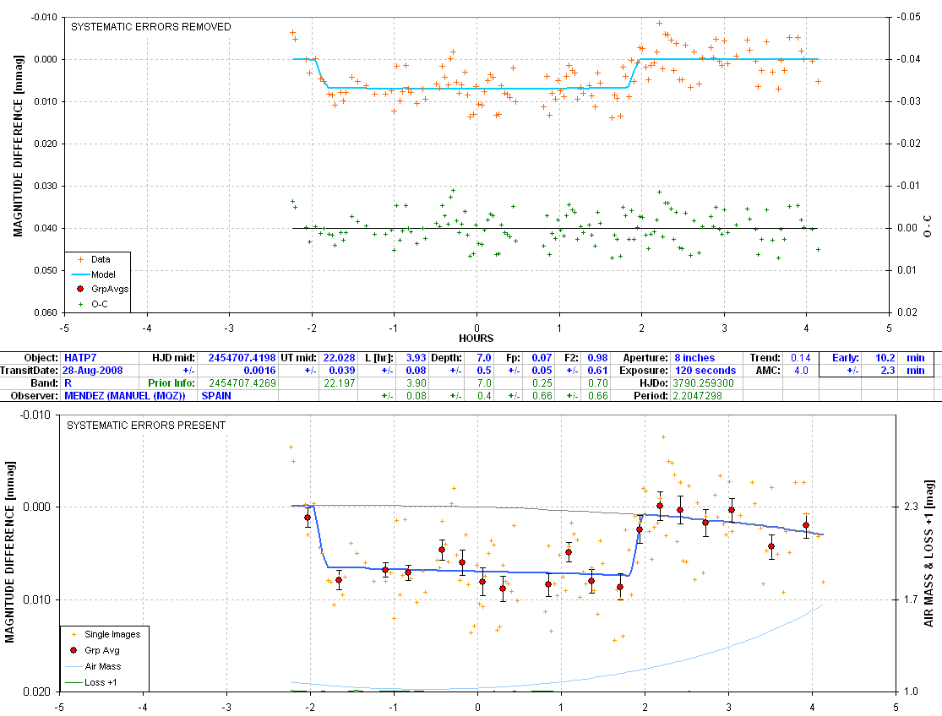Image resolution: width=942 pixels, height=716 pixels.
Task: Click the UT mid value 22.028
Action: point(339,358)
